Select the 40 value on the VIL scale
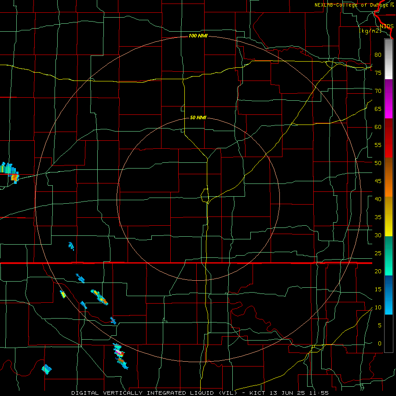The width and height of the screenshot is (396, 396). tap(378, 199)
